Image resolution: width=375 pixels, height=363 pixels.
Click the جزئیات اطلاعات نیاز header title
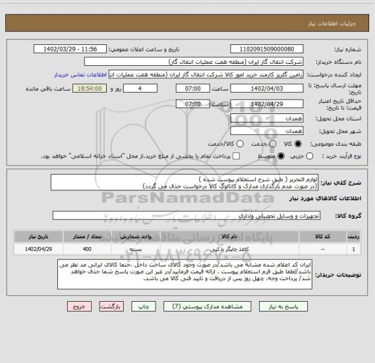332,23
